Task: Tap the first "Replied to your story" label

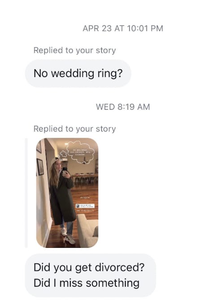Action: point(75,51)
